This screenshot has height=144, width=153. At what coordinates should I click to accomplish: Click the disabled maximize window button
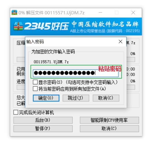tap(117, 13)
